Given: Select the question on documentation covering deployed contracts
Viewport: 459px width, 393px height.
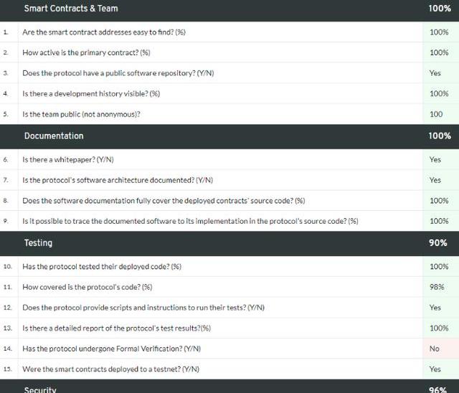Looking at the screenshot, I should tap(164, 201).
